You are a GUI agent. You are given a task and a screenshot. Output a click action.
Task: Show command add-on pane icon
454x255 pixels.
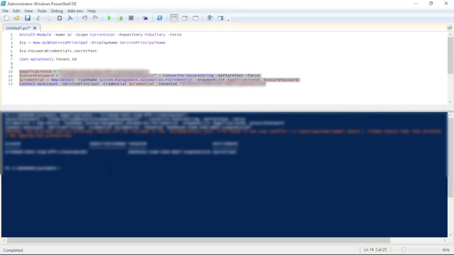(x=221, y=18)
